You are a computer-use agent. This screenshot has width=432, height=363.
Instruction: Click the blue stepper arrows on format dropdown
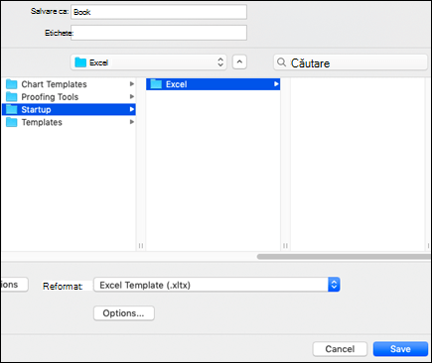pyautogui.click(x=334, y=285)
